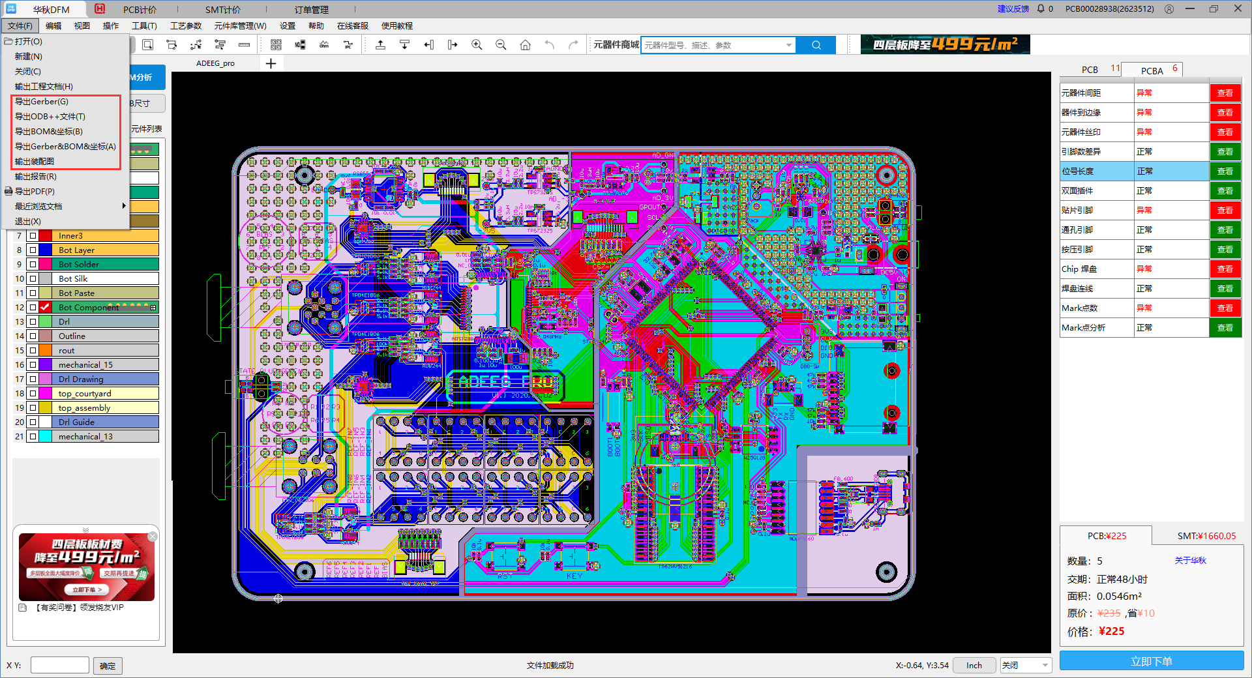Select the rectangle selection tool icon
The image size is (1252, 678).
[148, 45]
